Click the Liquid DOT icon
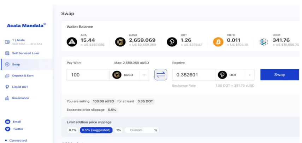The image size is (302, 143). (7, 87)
